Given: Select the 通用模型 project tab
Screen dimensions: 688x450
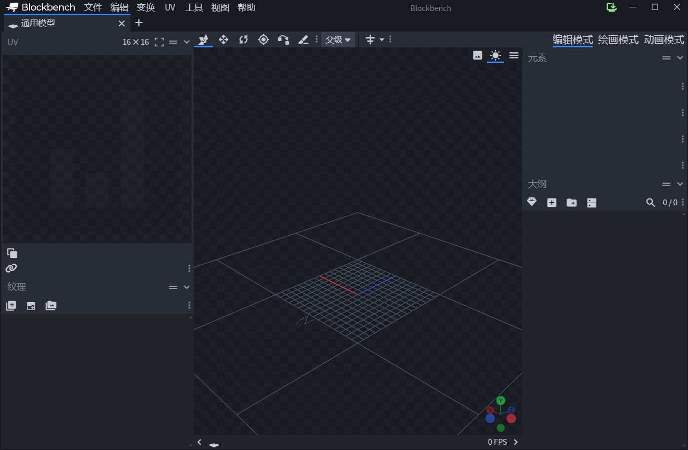Looking at the screenshot, I should [x=67, y=23].
